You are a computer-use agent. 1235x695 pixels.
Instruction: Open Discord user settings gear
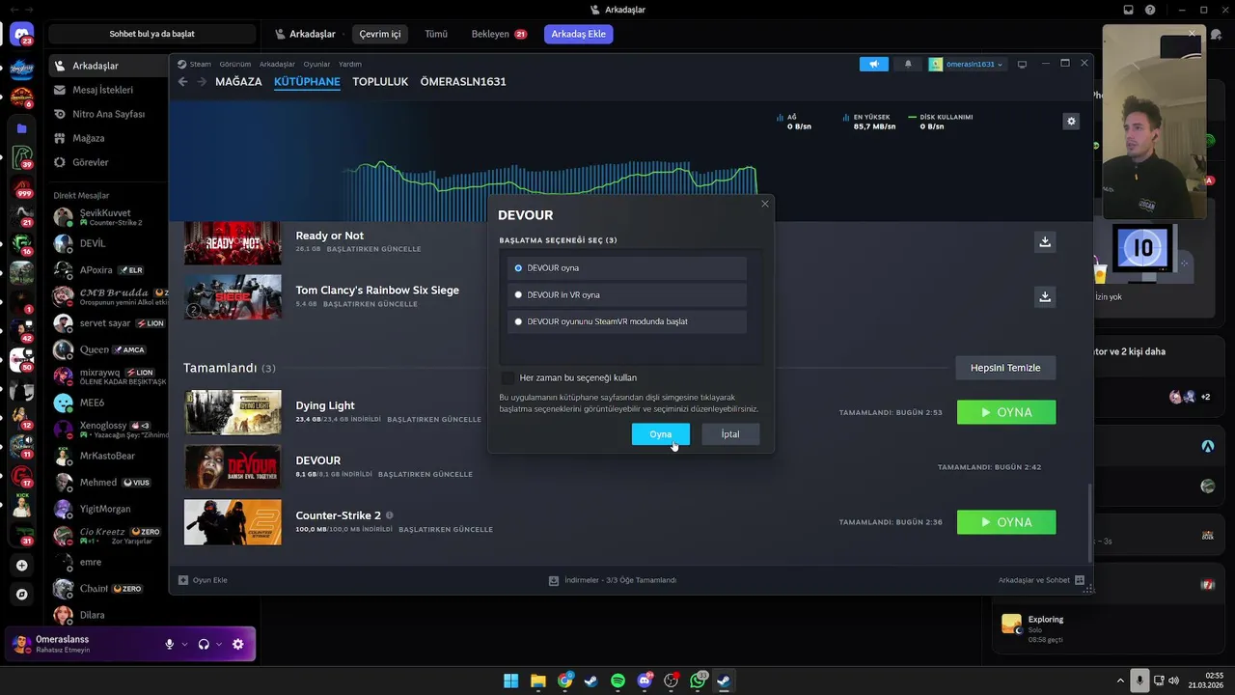click(x=238, y=644)
